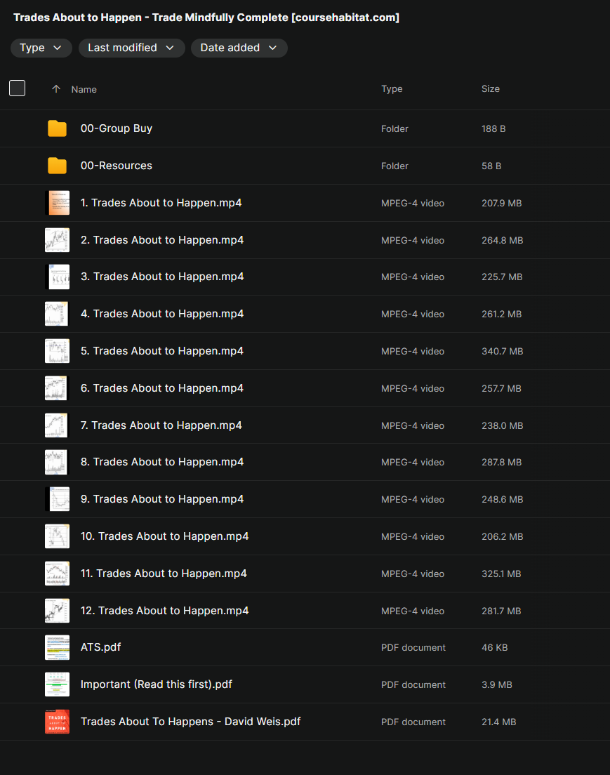Open 3. Trades About to Happen.mp4 file name
The width and height of the screenshot is (610, 775).
coord(162,277)
